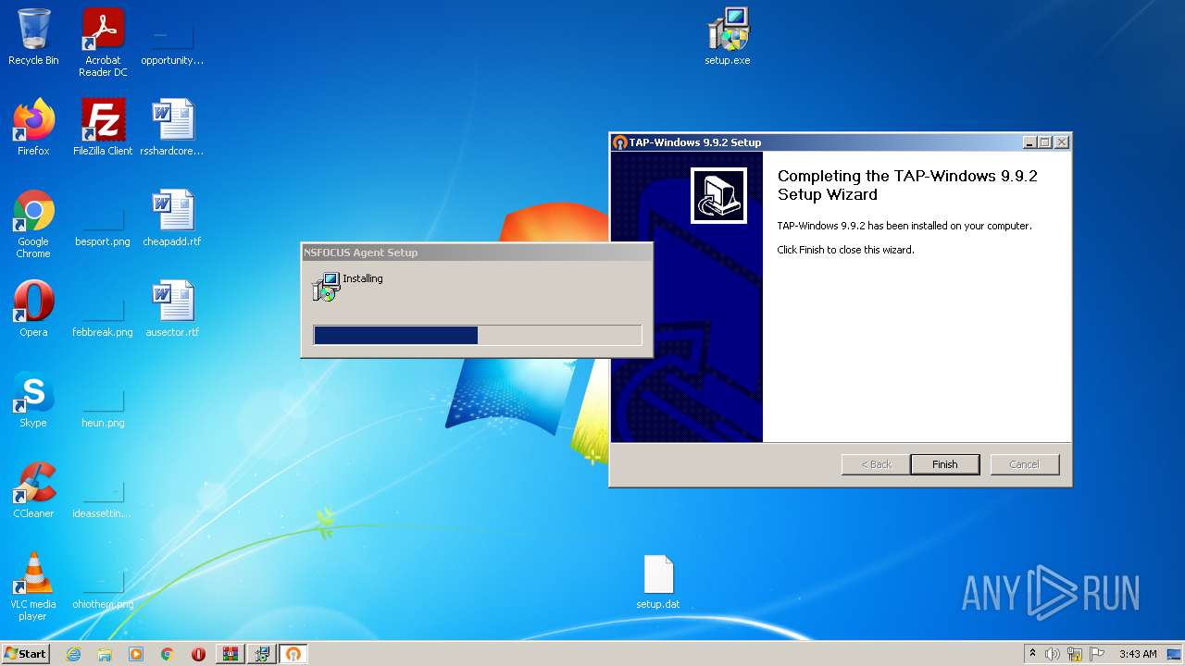This screenshot has height=666, width=1185.
Task: Show hidden system tray icons
Action: click(x=1032, y=654)
